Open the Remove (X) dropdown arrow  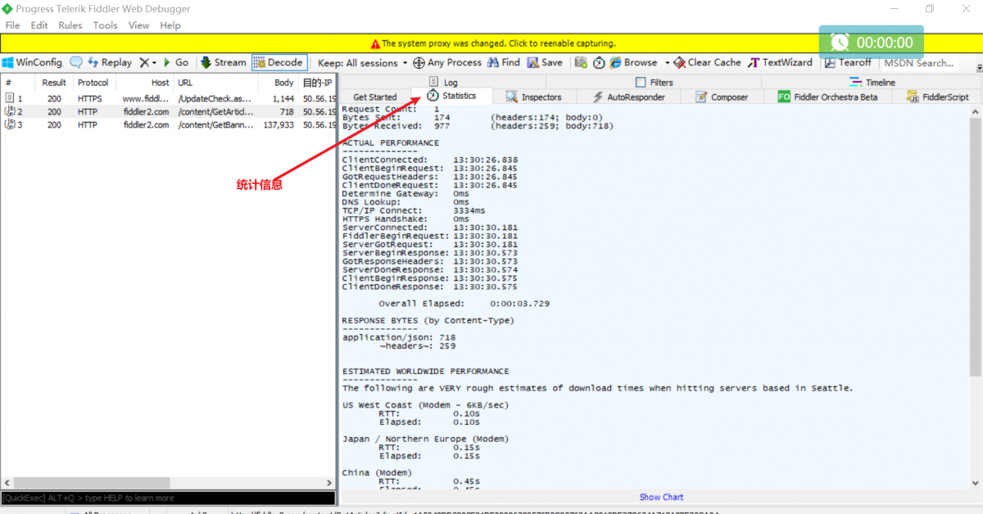tap(154, 63)
